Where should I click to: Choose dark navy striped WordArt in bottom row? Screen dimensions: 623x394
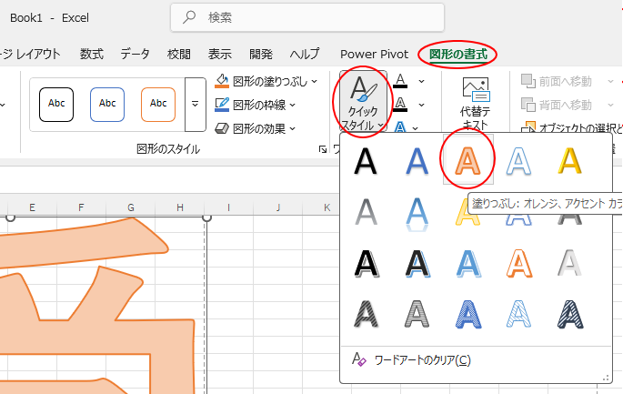570,314
